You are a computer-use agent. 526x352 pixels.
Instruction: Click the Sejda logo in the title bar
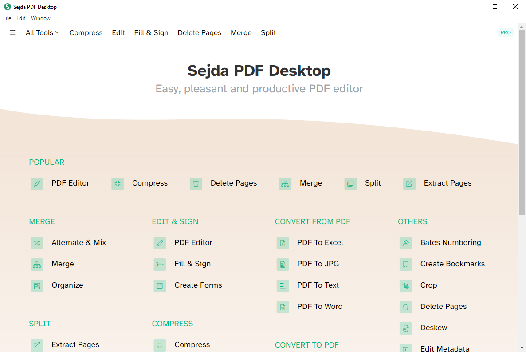click(x=6, y=7)
